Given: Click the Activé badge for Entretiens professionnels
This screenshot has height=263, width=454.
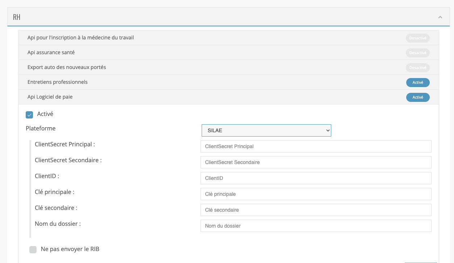Looking at the screenshot, I should [417, 82].
